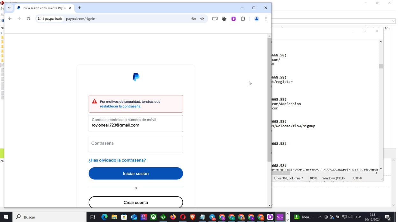Expand Chrome's tab search dropdown arrow
Image resolution: width=408 pixels, height=222 pixels.
point(9,8)
